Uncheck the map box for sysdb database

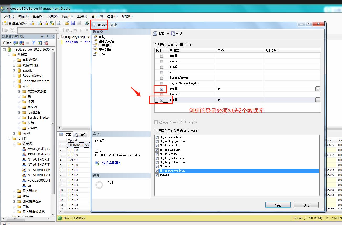click(161, 89)
